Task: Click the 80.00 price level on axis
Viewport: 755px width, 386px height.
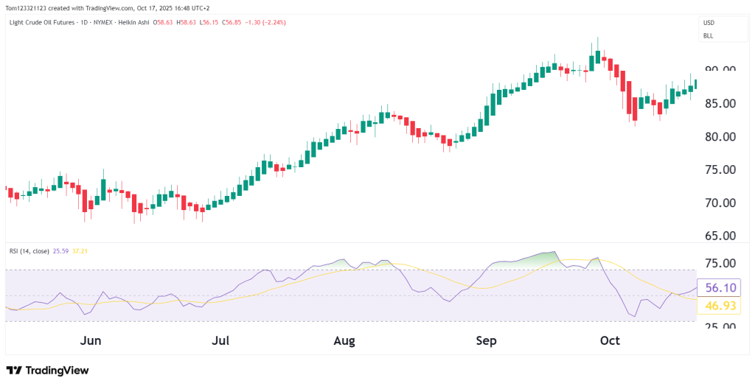Action: [x=720, y=137]
